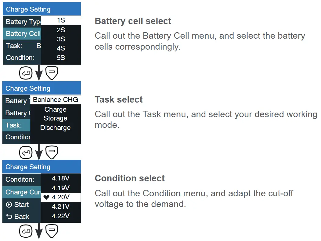Select the Discharge task option
The height and width of the screenshot is (241, 321).
pos(56,127)
